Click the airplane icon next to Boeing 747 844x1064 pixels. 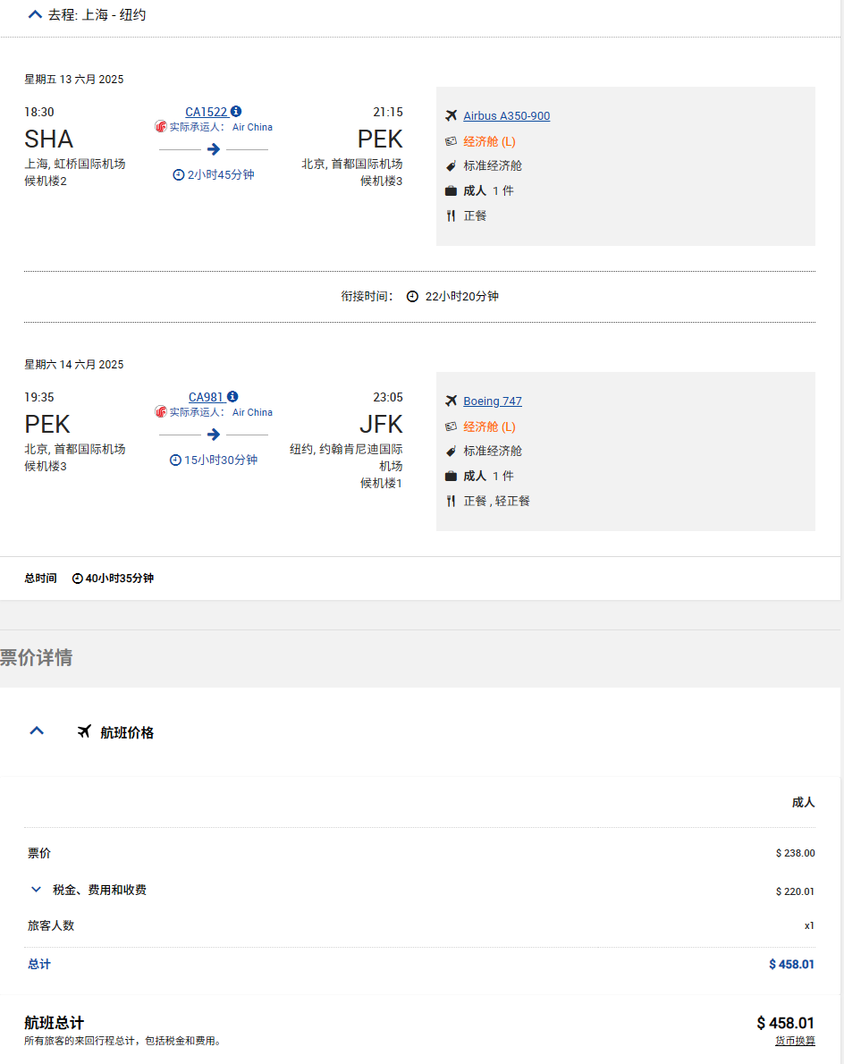click(x=451, y=401)
